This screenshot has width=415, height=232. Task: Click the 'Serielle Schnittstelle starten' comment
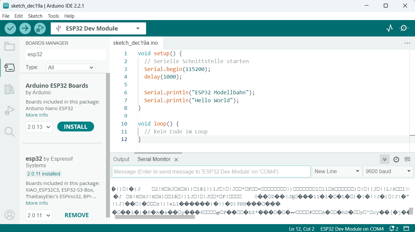[196, 61]
